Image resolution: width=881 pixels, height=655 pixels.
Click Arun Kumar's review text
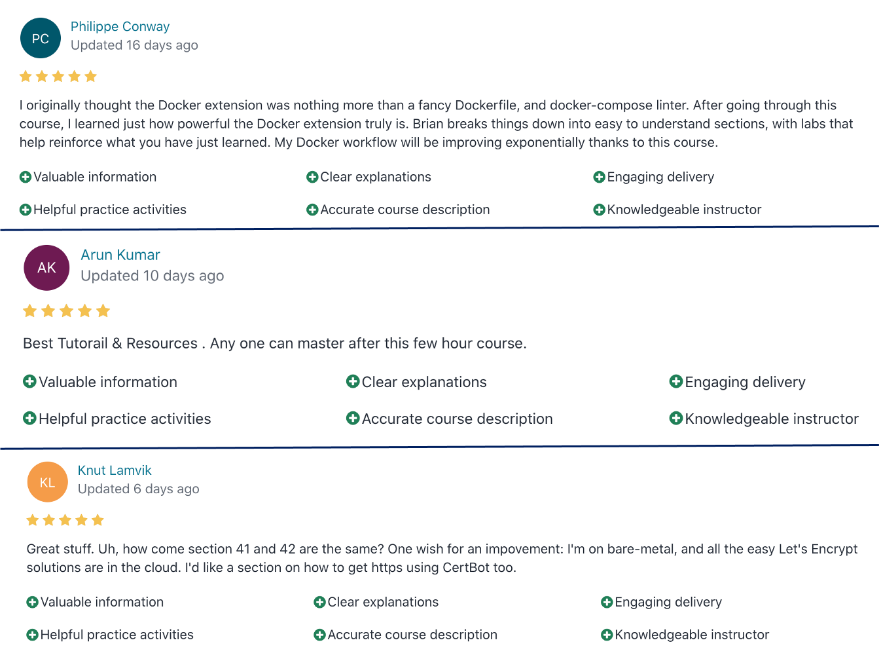(275, 343)
